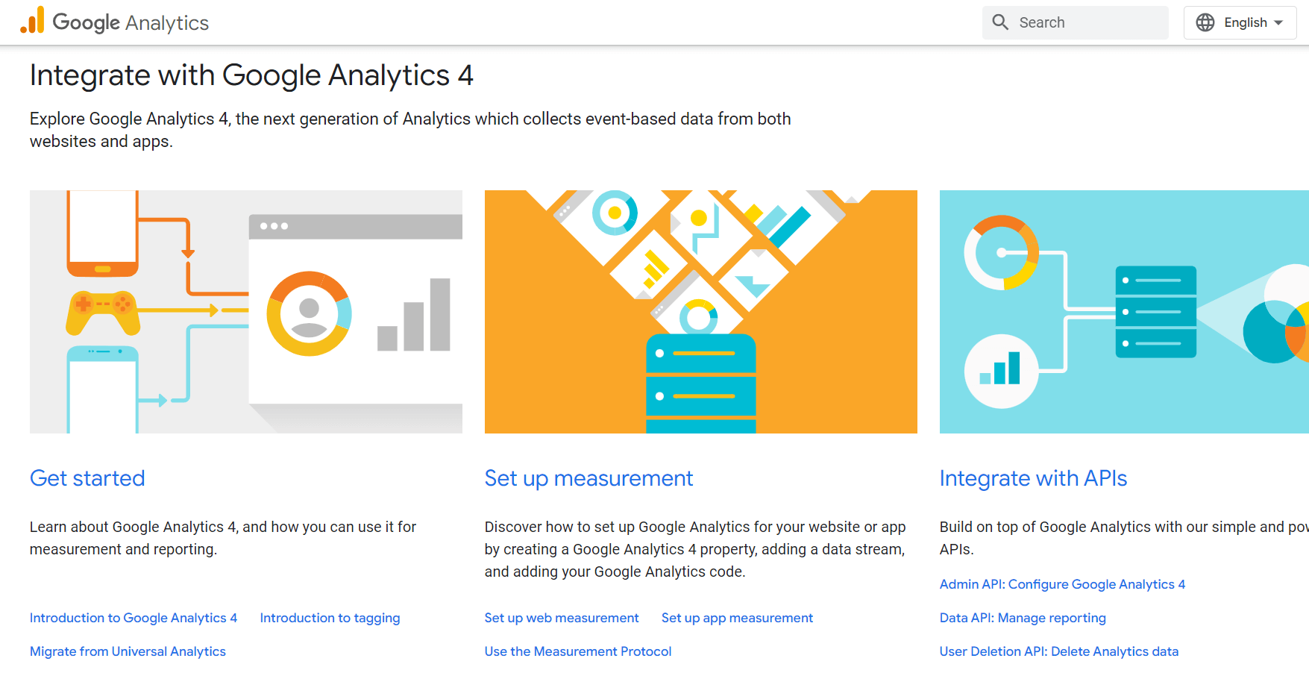Select Migrate from Universal Analytics
The width and height of the screenshot is (1309, 673).
128,651
